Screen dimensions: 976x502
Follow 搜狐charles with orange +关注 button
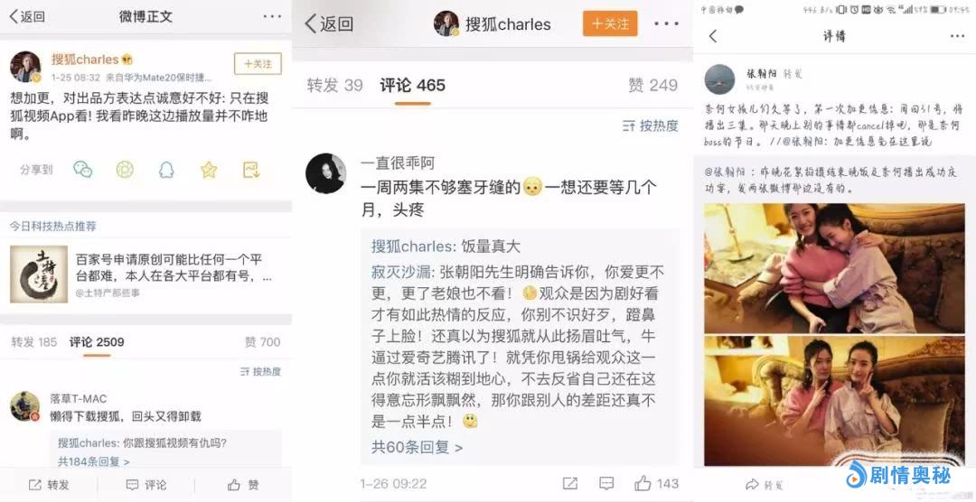[x=610, y=23]
